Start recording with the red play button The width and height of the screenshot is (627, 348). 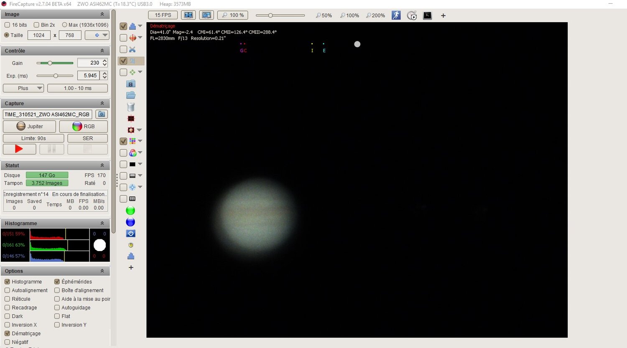[x=19, y=149]
